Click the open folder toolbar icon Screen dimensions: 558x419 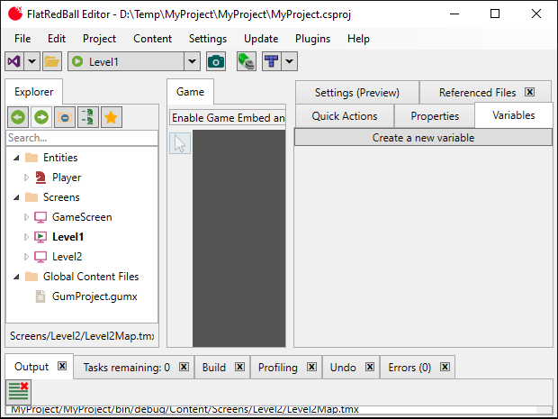point(52,61)
